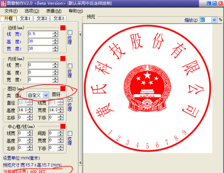Click the 图符 宽度 field showing 14.2

pyautogui.click(x=53, y=110)
